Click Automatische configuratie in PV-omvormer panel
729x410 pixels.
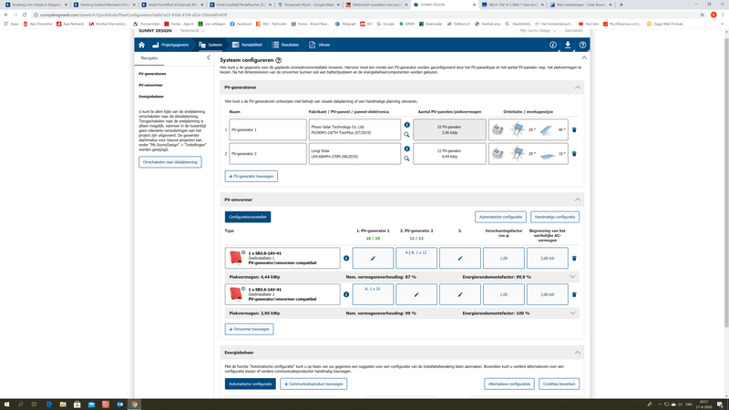point(500,217)
